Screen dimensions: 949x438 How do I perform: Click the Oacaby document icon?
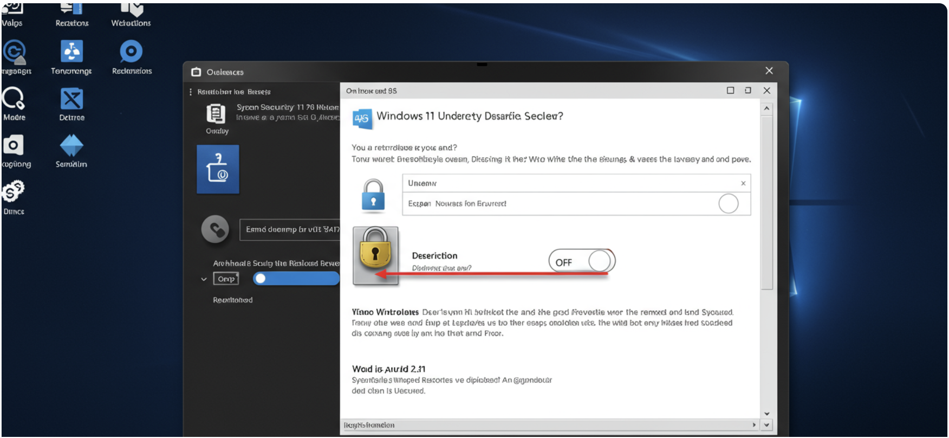(x=216, y=114)
